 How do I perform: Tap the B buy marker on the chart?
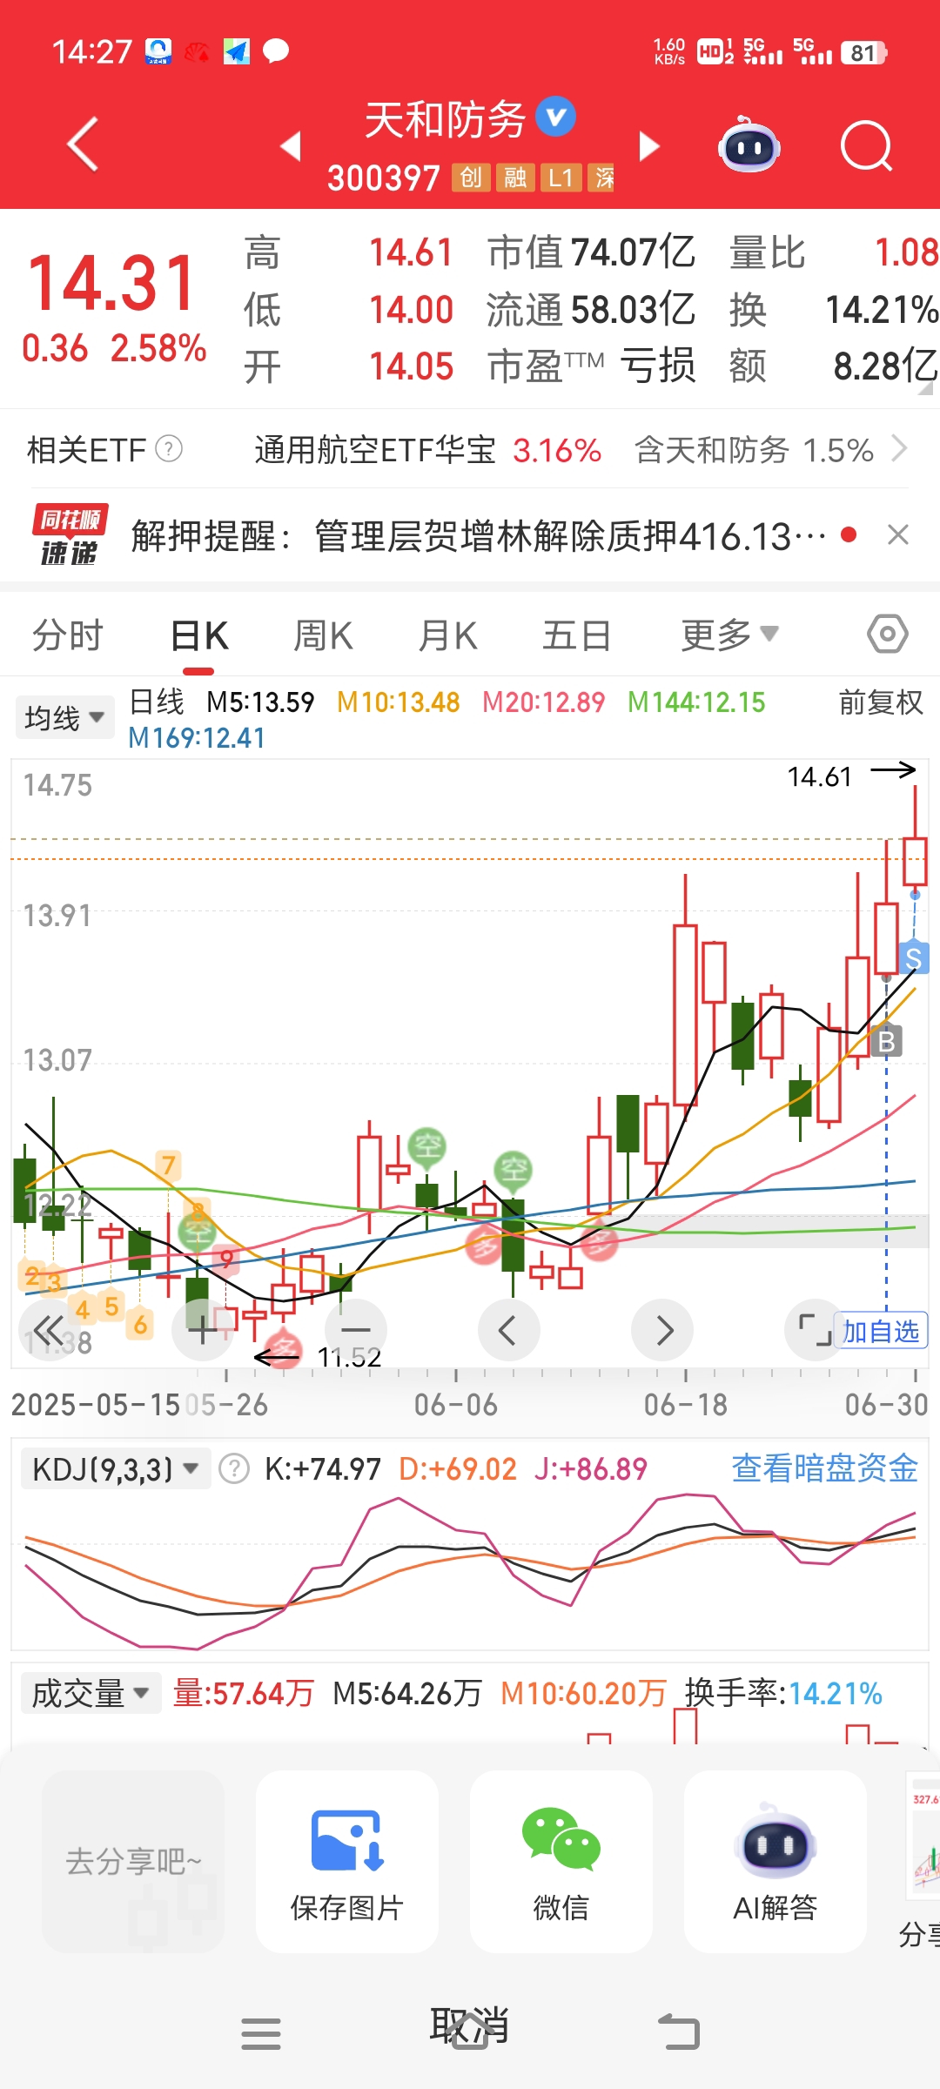pos(887,1041)
